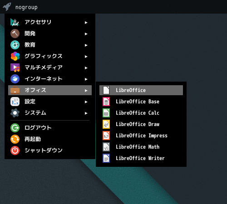Launch LibreOffice Base from submenu
Viewport: 227px width, 204px height.
click(x=141, y=102)
